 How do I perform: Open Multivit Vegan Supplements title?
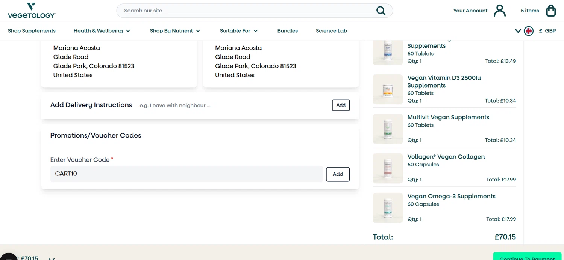(448, 117)
